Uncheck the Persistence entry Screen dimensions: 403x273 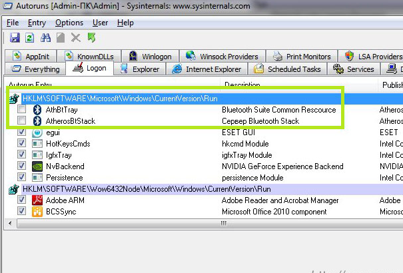[21, 176]
